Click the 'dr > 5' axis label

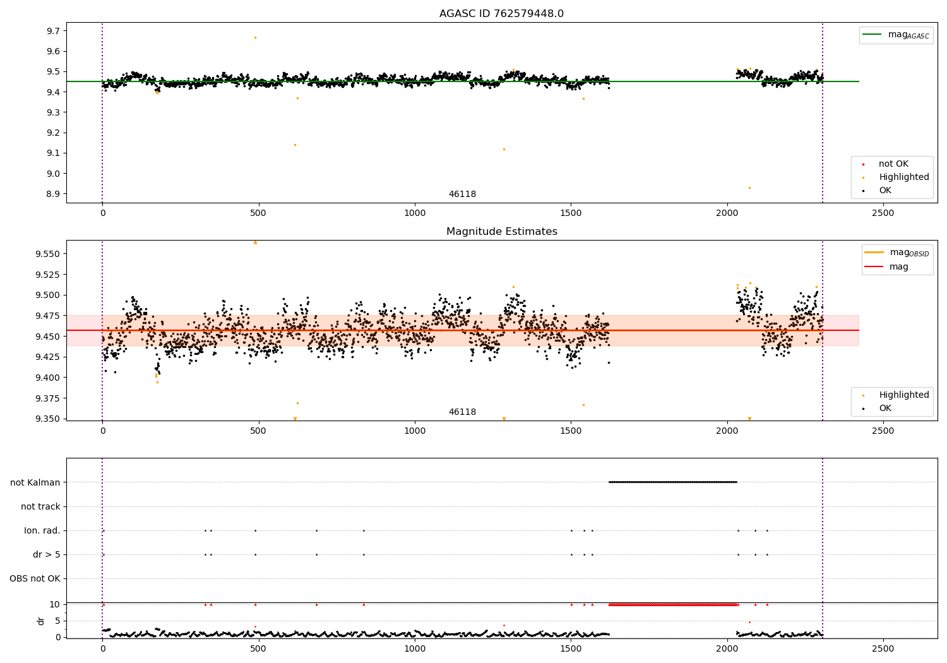click(x=47, y=555)
